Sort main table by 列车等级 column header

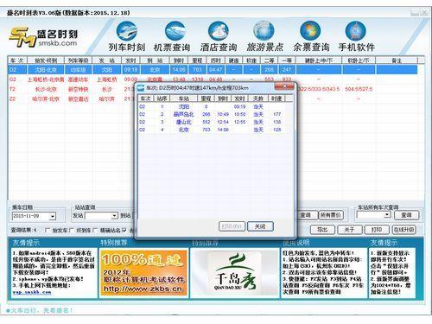(x=78, y=60)
